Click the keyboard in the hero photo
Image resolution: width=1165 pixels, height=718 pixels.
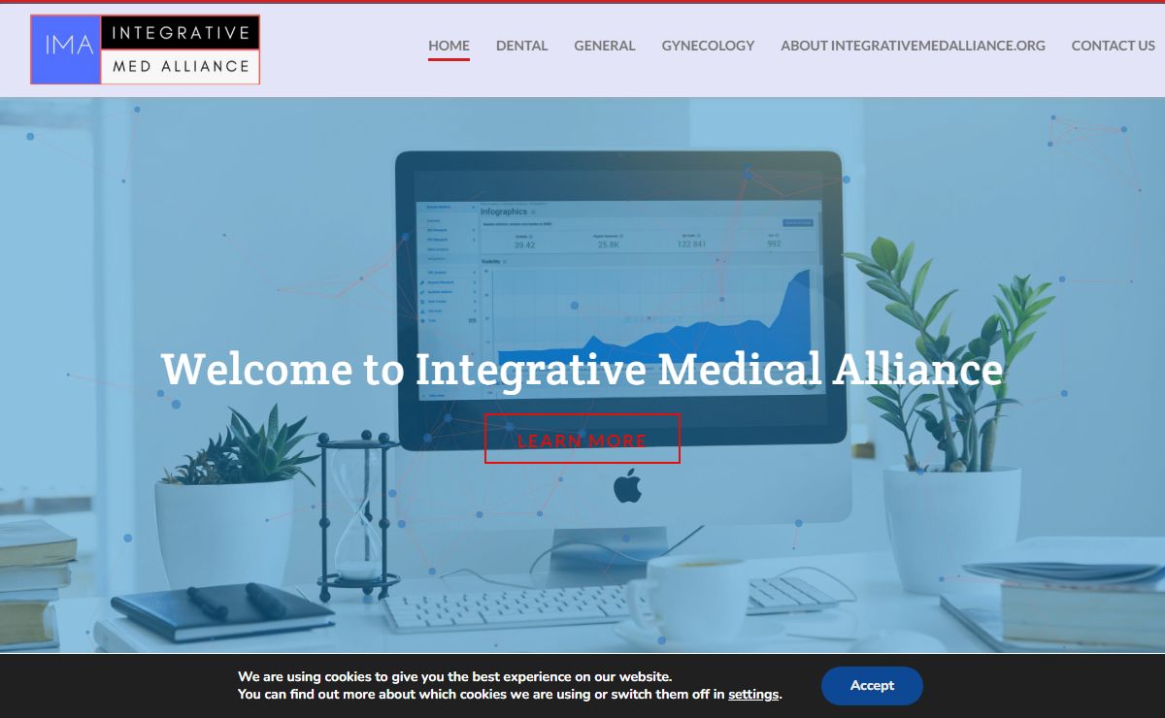click(x=602, y=601)
